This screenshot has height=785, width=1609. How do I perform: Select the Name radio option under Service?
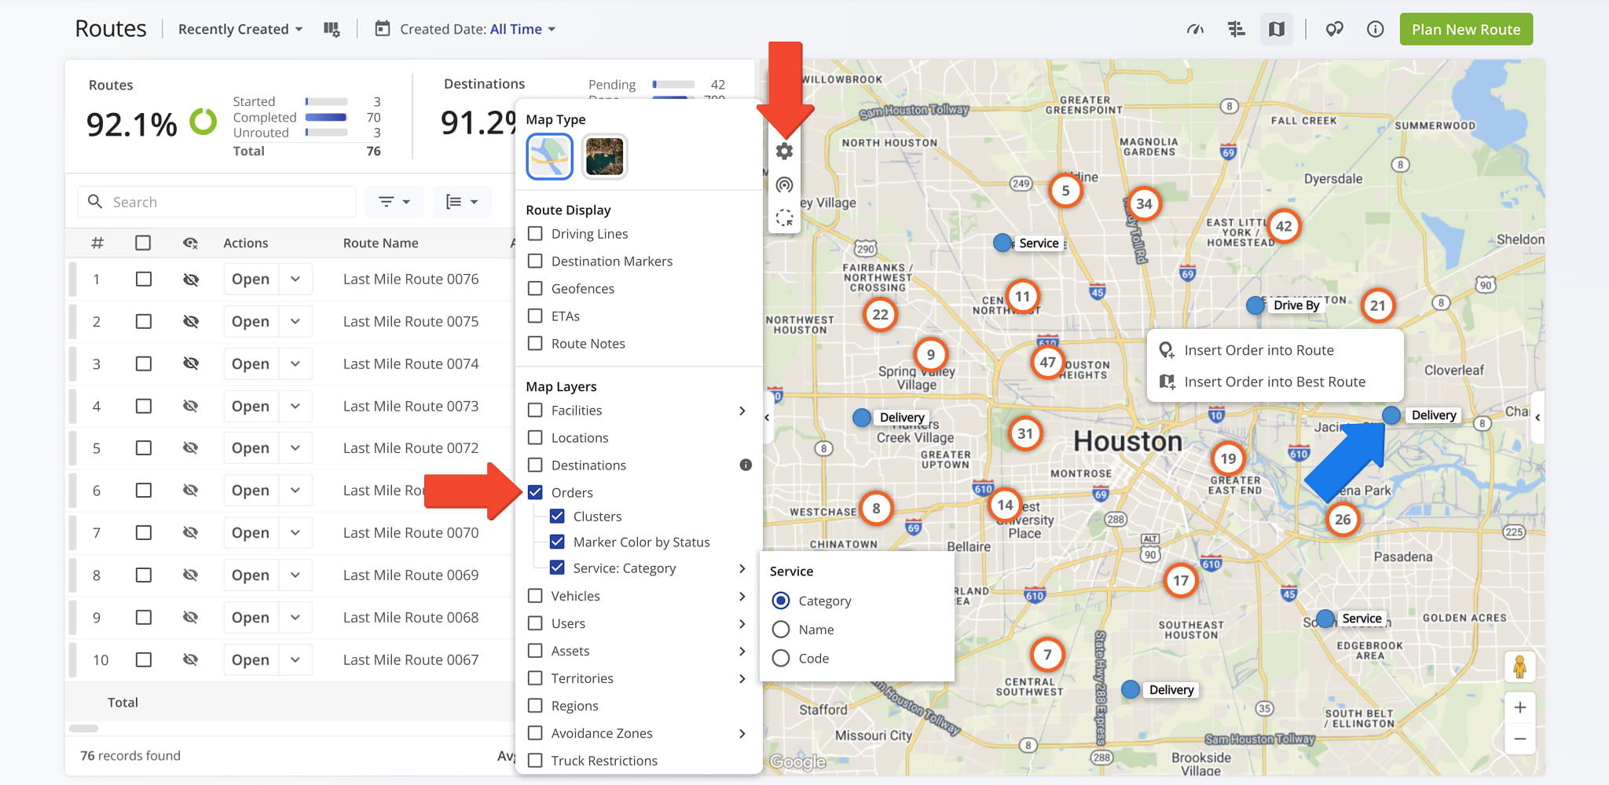[x=781, y=630]
